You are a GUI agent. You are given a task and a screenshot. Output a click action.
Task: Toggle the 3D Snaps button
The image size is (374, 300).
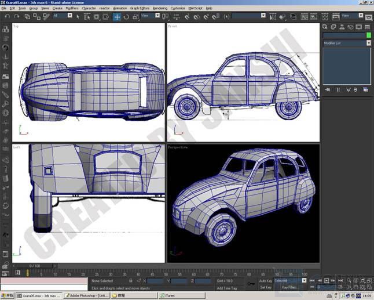click(187, 16)
